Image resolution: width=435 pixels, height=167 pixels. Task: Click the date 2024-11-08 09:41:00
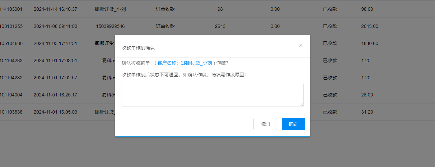[x=55, y=26]
